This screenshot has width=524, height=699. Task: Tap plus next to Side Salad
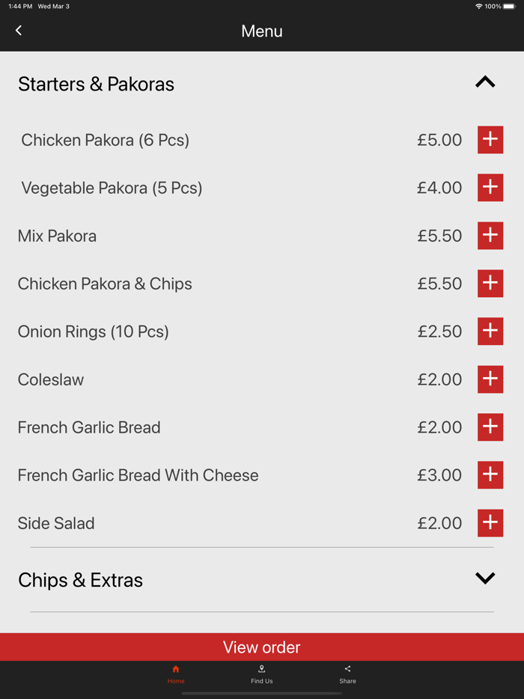click(490, 523)
